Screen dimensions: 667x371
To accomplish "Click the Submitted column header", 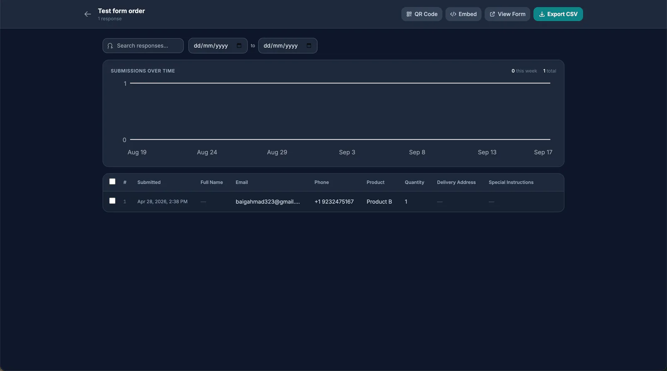I will tap(149, 182).
